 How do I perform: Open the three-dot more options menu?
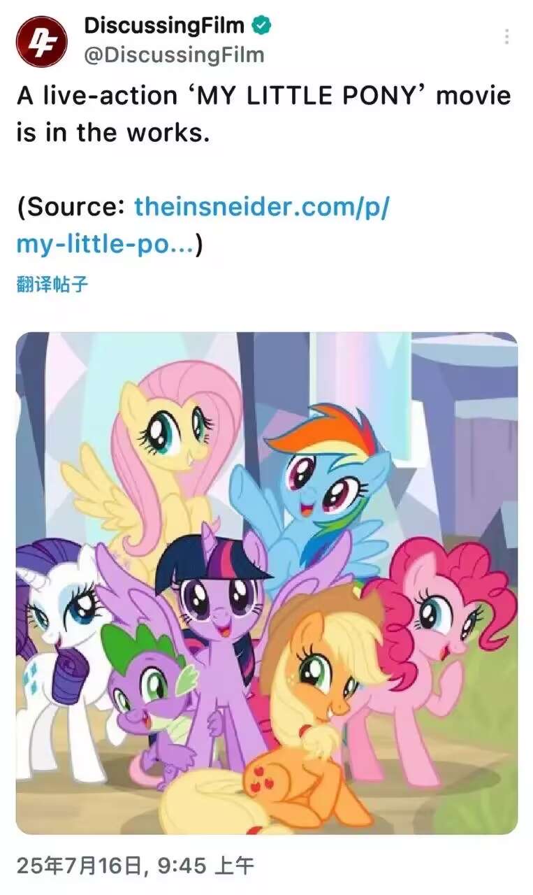(506, 37)
